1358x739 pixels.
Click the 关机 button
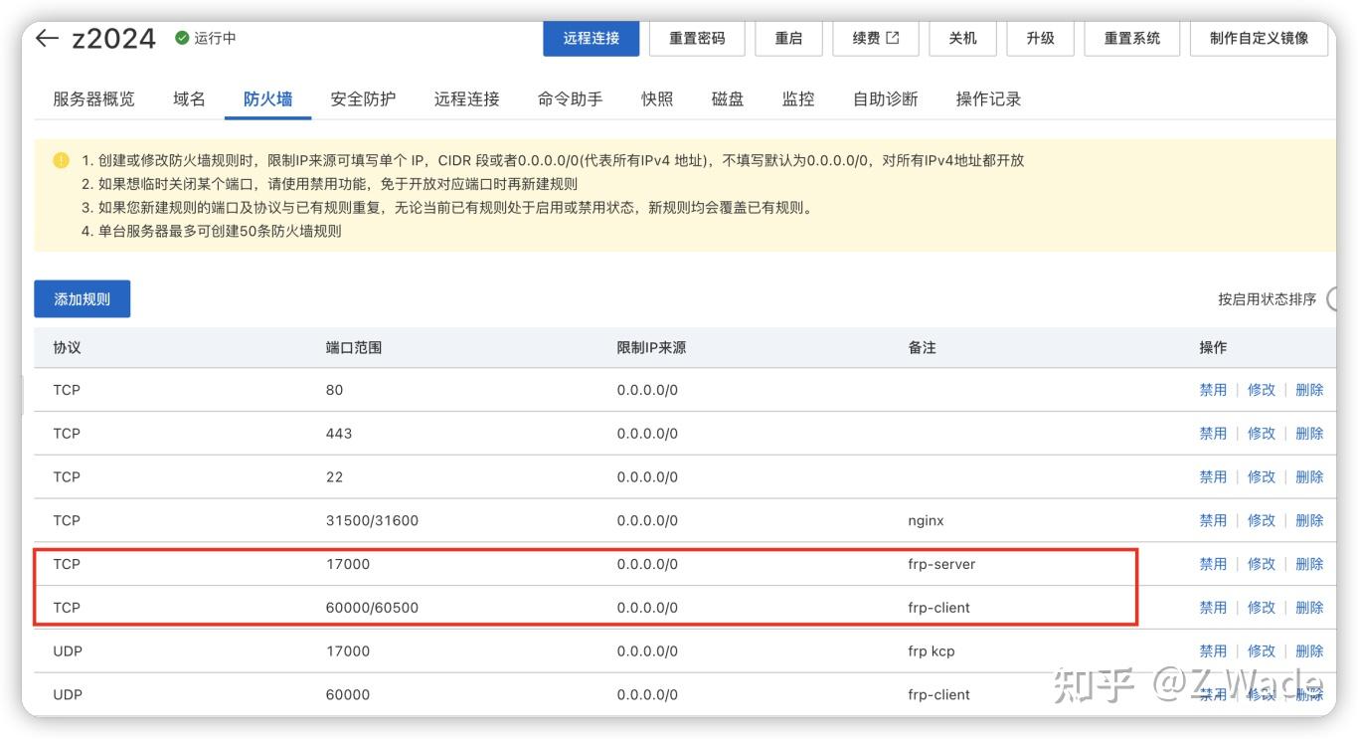coord(961,38)
